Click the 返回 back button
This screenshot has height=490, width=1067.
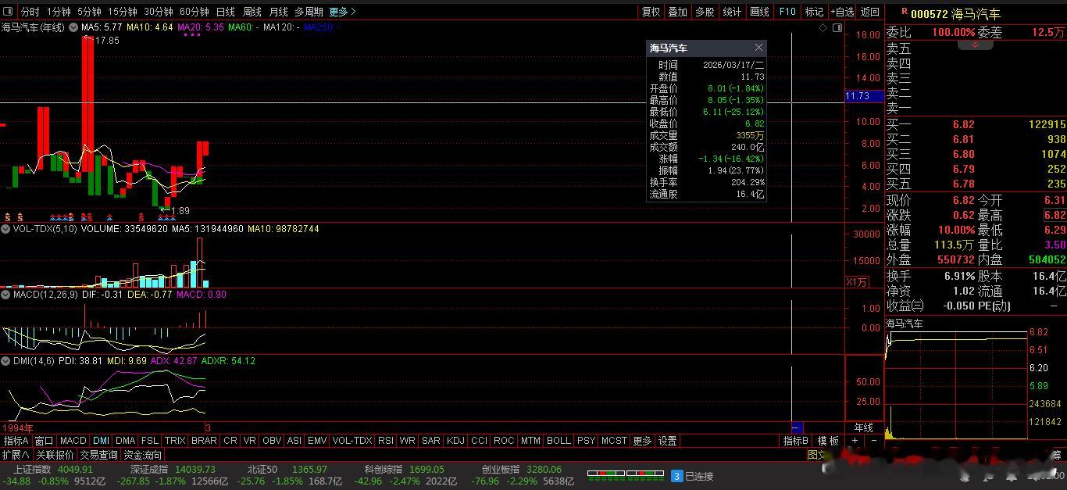pos(870,12)
